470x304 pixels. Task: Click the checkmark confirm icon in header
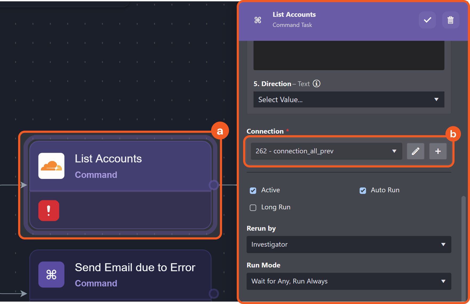click(x=427, y=20)
